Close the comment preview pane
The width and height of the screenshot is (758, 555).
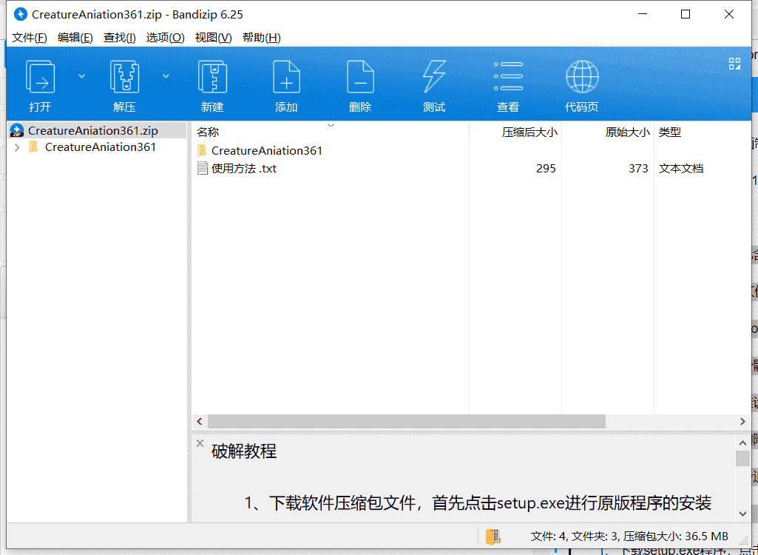point(200,443)
